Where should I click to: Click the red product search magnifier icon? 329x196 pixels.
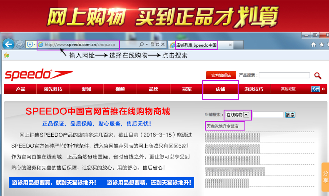pyautogui.click(x=318, y=75)
